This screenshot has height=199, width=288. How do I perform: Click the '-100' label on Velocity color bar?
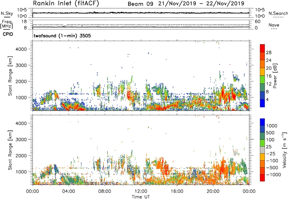coord(272,161)
